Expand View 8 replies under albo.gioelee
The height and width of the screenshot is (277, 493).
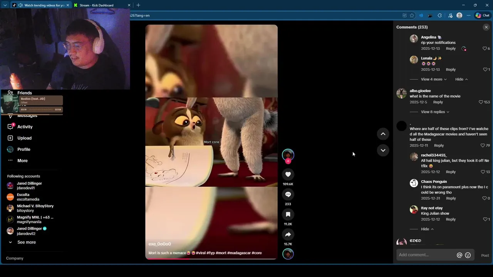click(x=435, y=112)
